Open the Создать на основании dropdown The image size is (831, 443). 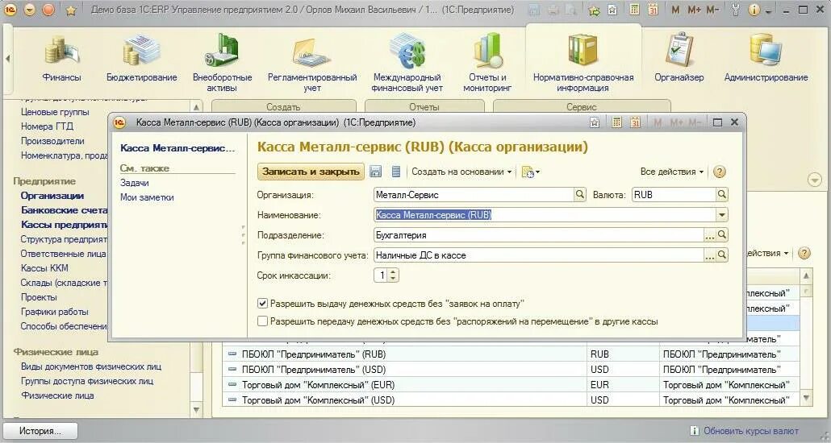coord(461,172)
